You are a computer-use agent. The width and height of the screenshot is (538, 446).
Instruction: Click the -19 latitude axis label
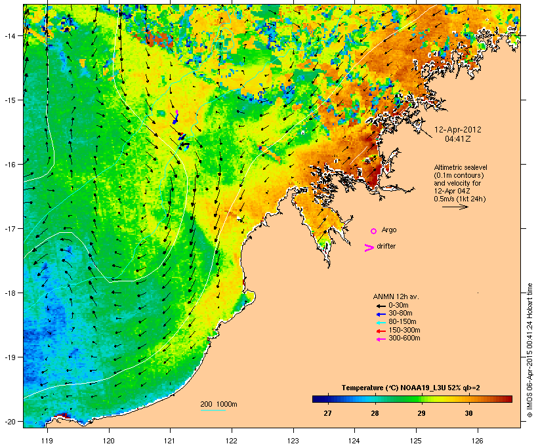tap(9, 357)
